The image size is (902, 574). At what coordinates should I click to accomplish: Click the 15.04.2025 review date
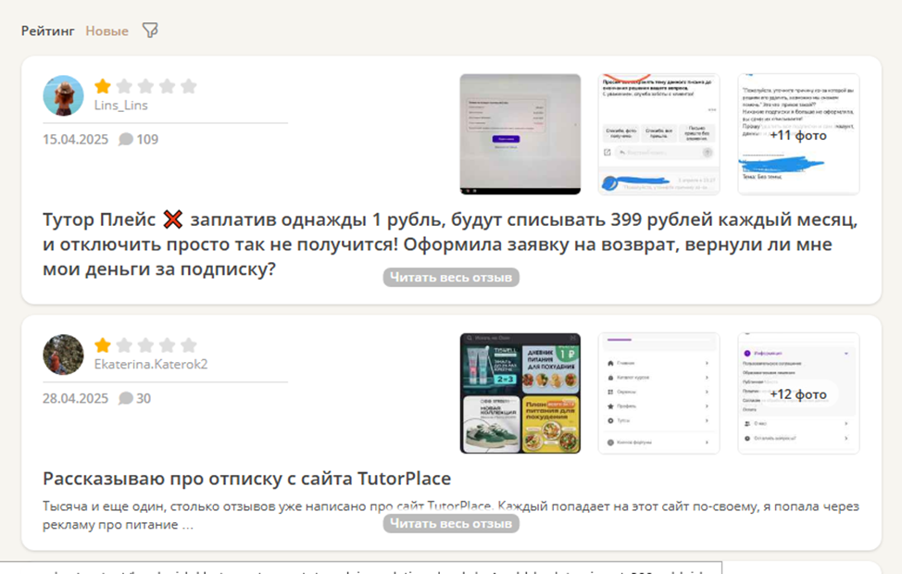75,139
